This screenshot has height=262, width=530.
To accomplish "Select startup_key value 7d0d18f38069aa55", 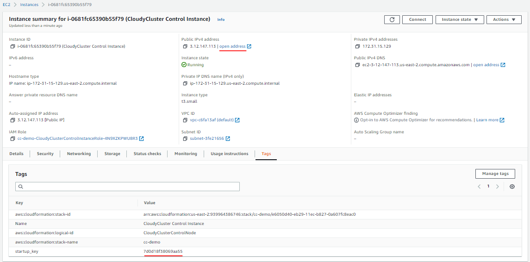I will [x=163, y=251].
